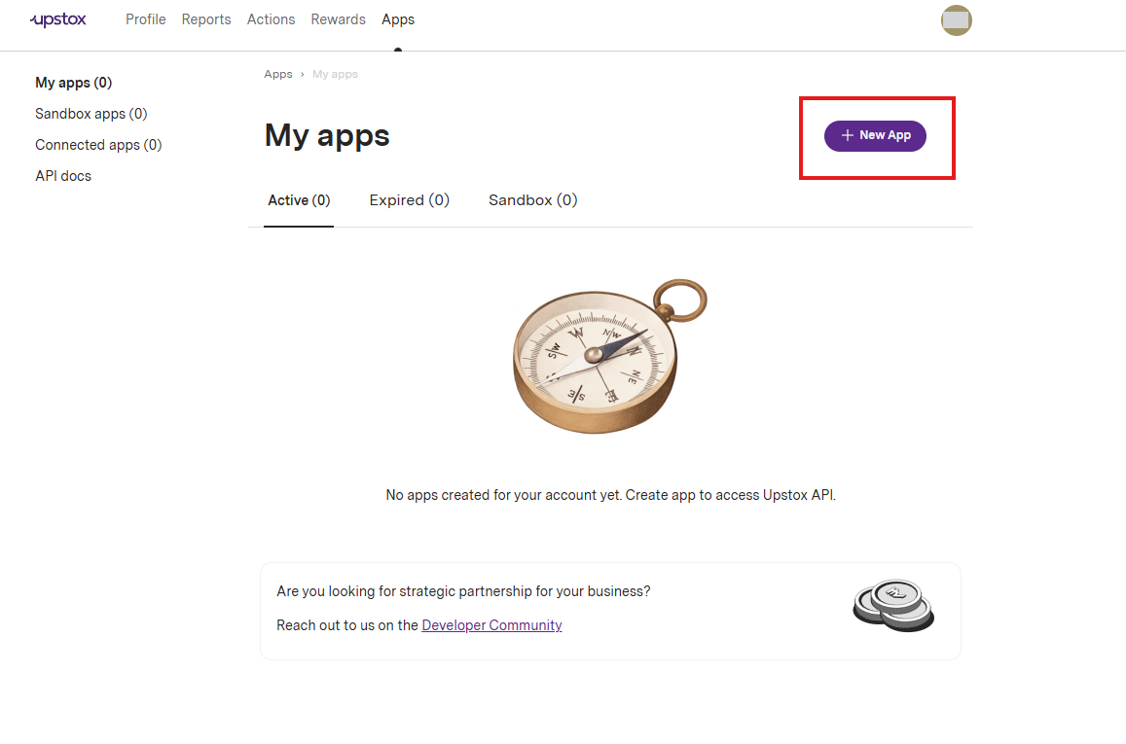Click the Apps breadcrumb link
The image size is (1126, 744).
tap(278, 74)
